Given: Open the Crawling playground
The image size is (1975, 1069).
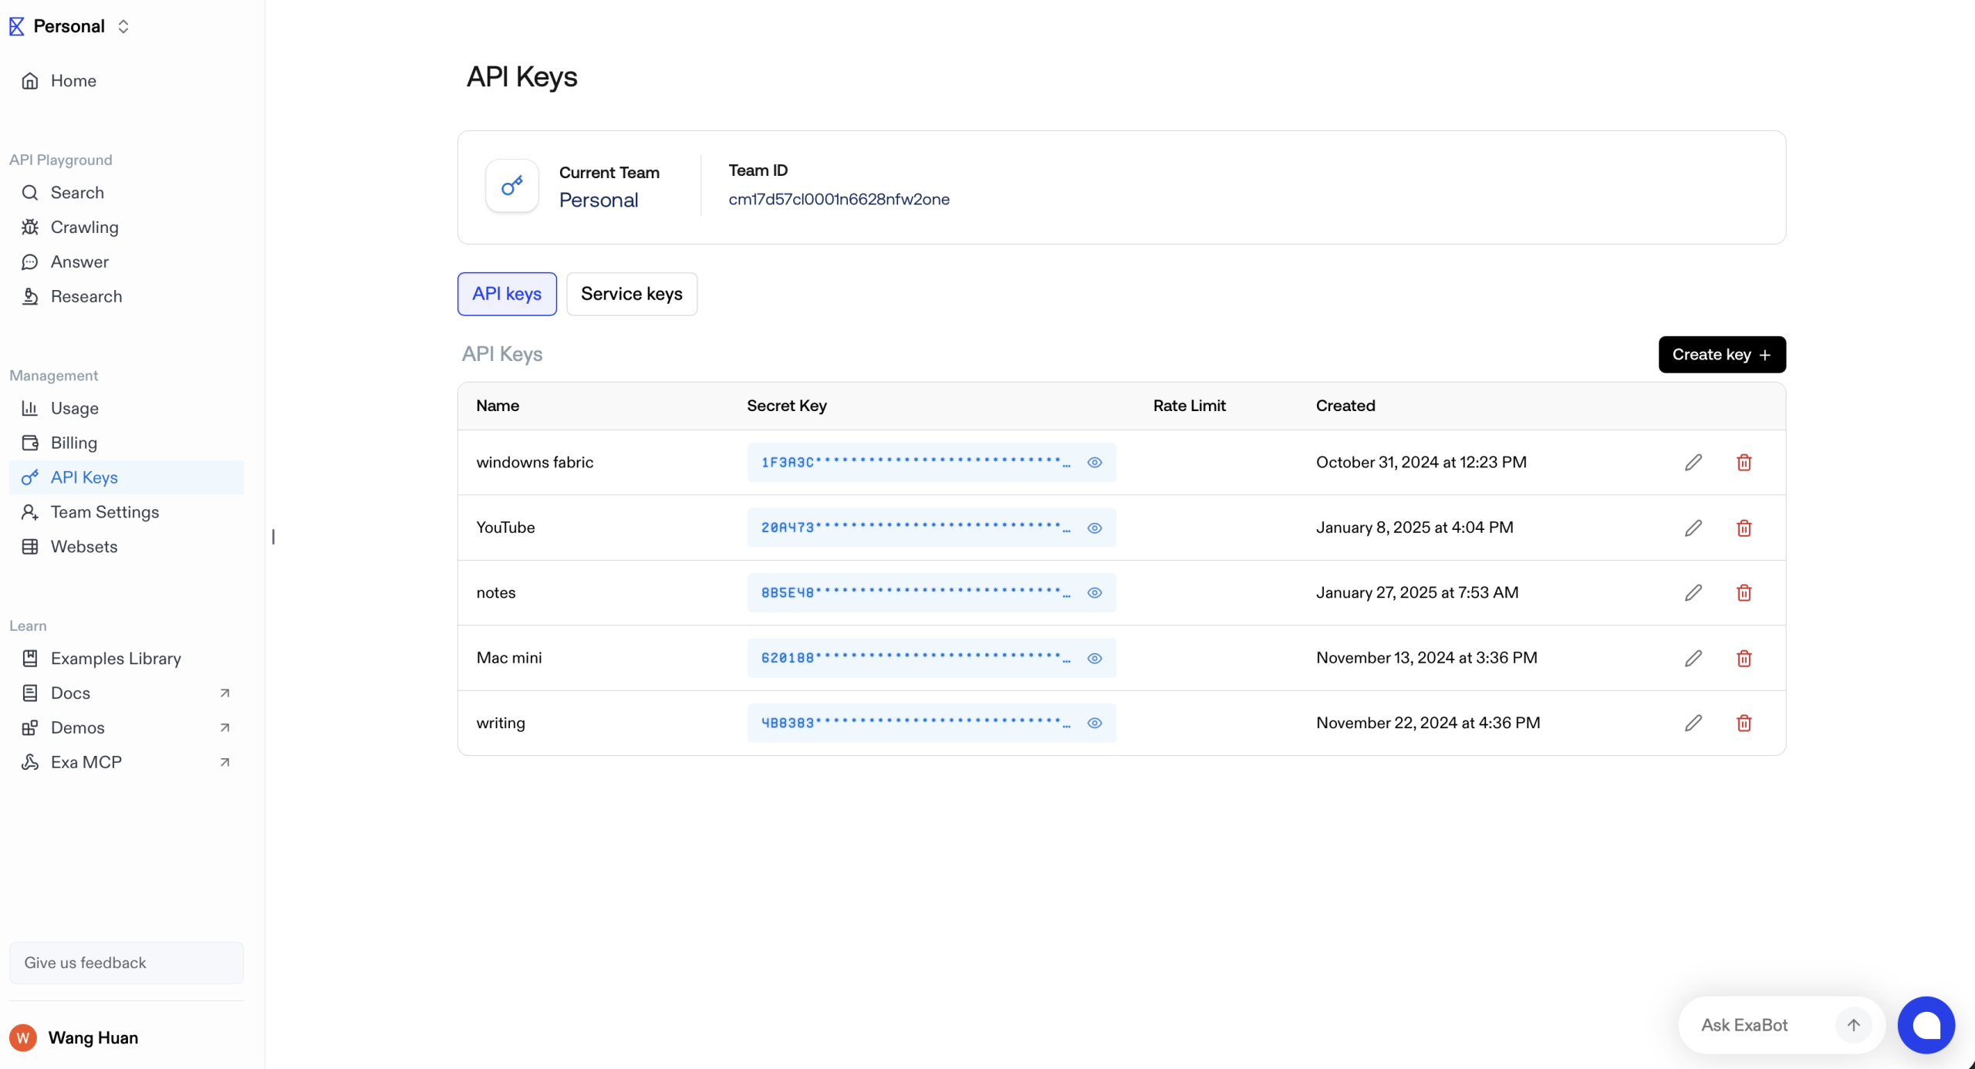Looking at the screenshot, I should 84,228.
